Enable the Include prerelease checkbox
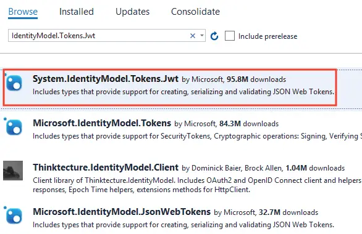This screenshot has width=362, height=234. 230,36
